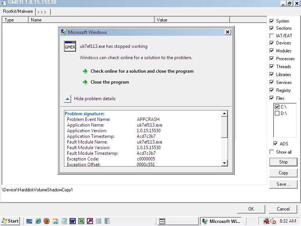Click the Microsoft Windows dialog title icon
This screenshot has width=301, height=226.
[x=64, y=32]
